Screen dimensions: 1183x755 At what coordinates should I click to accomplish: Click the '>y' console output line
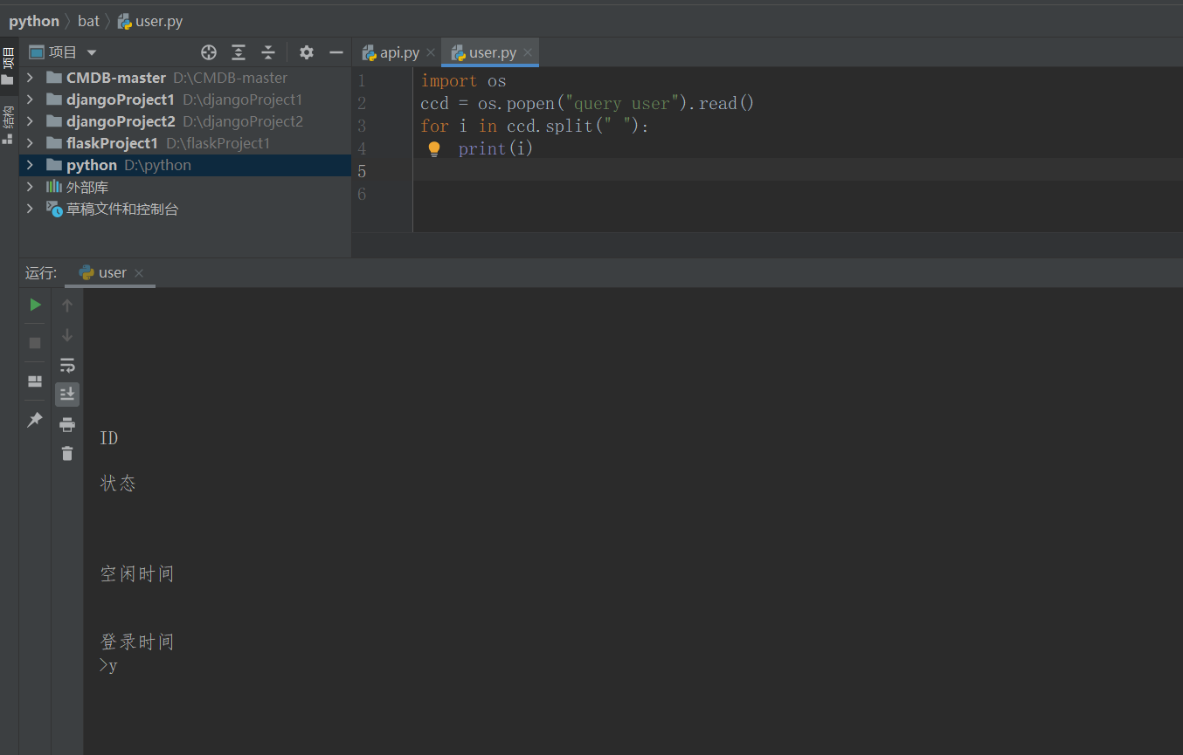[108, 666]
